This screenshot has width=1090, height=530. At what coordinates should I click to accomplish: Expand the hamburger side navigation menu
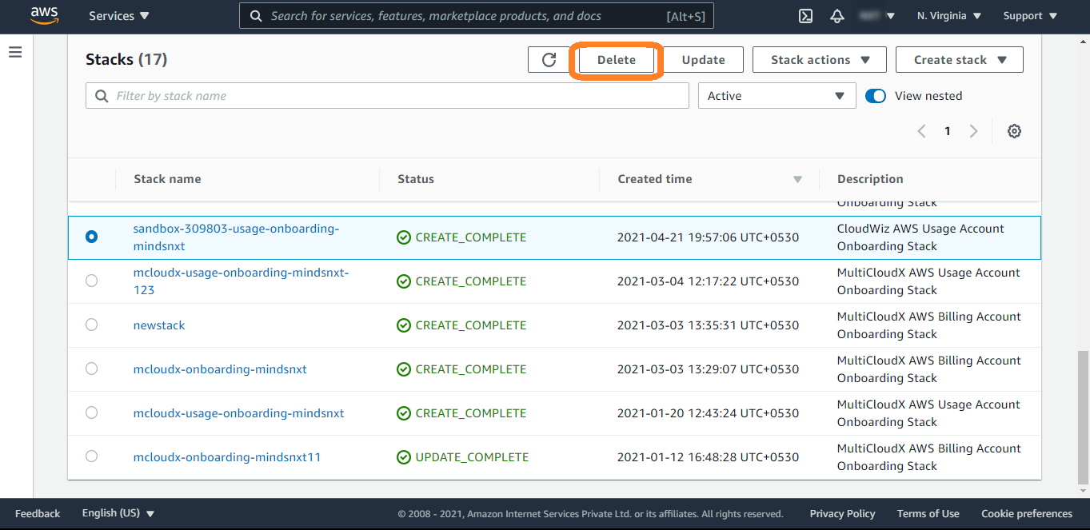[15, 53]
